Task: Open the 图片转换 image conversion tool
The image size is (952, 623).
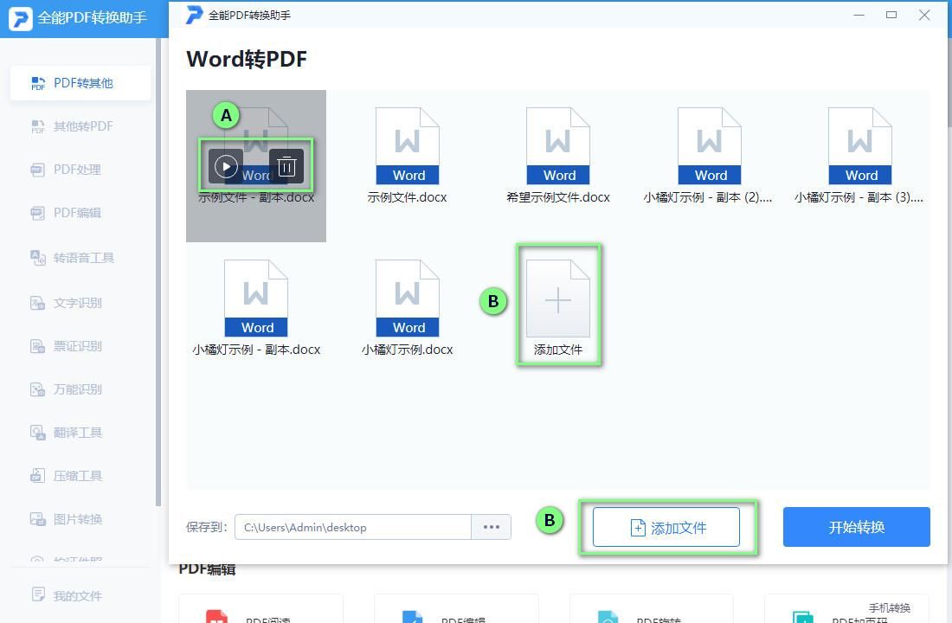Action: click(x=80, y=518)
